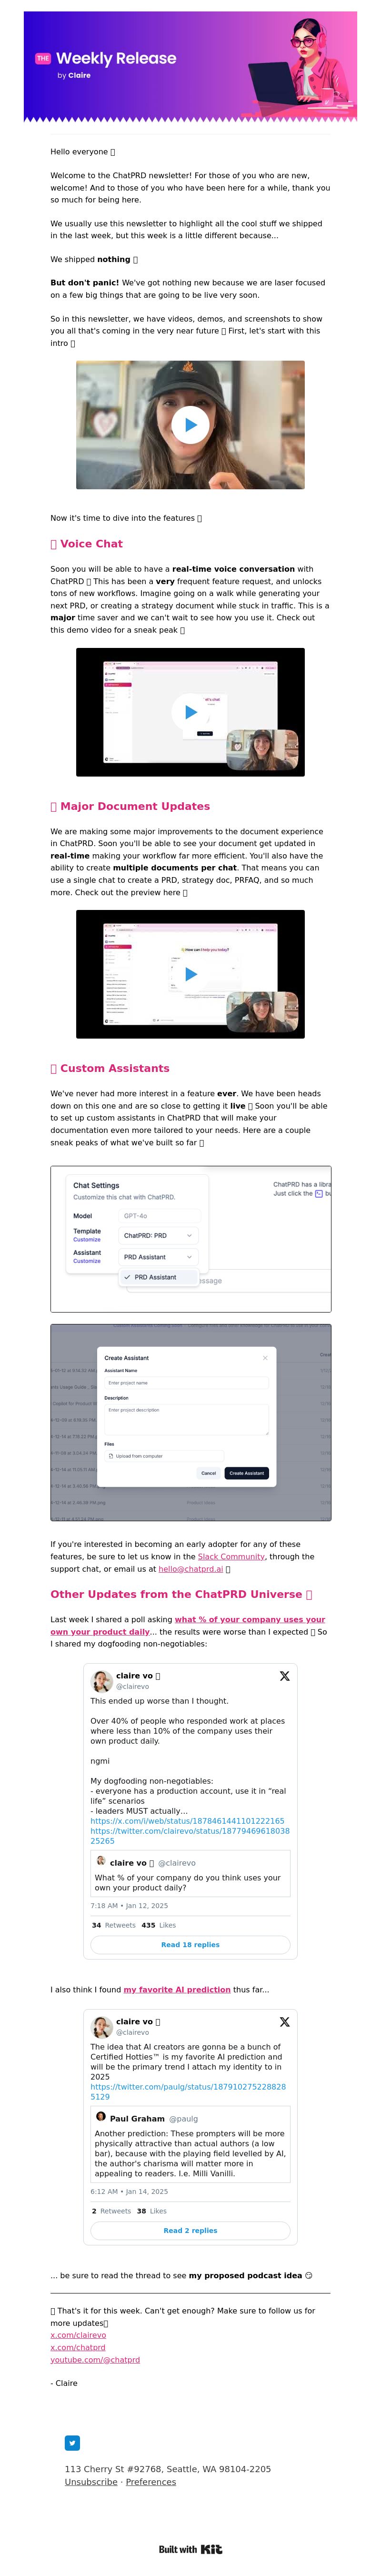The width and height of the screenshot is (381, 2576).
Task: Open the youtube.com/@chatprd link
Action: 95,2359
